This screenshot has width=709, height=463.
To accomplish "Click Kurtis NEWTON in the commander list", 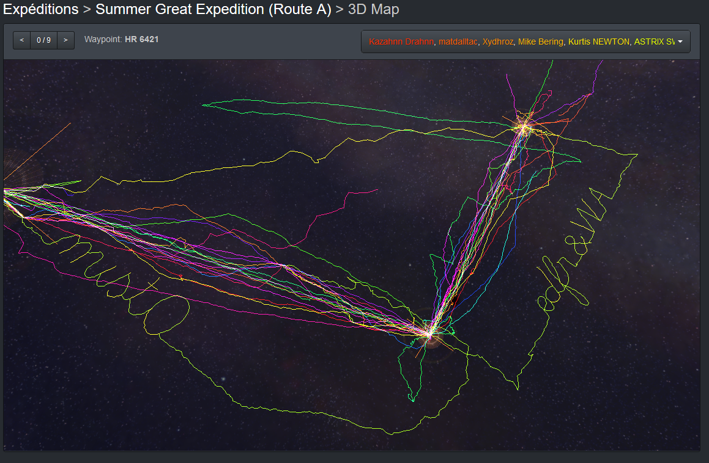I will click(x=598, y=42).
